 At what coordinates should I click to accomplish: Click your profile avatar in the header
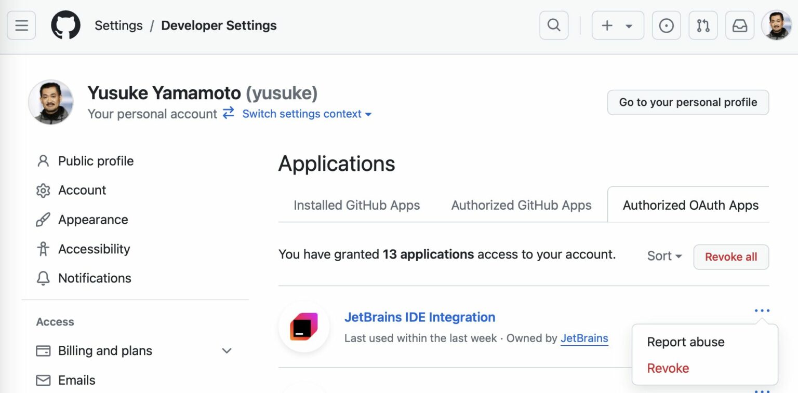click(x=777, y=25)
